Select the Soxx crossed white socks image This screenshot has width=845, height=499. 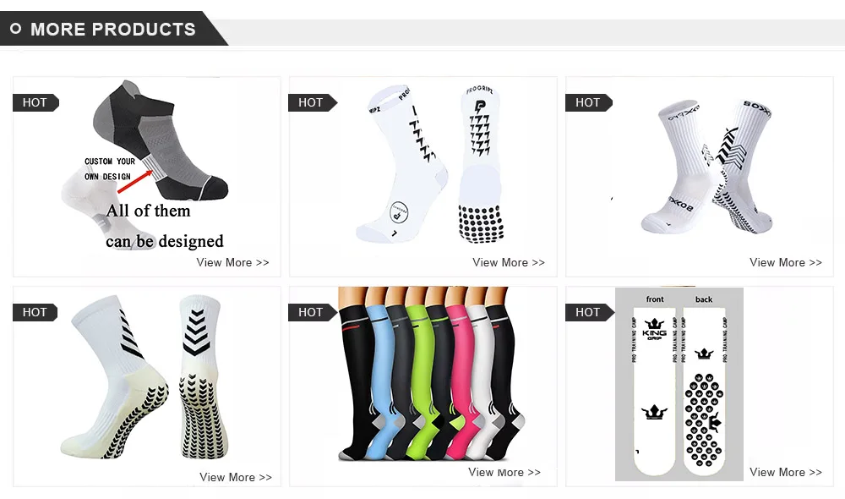706,166
